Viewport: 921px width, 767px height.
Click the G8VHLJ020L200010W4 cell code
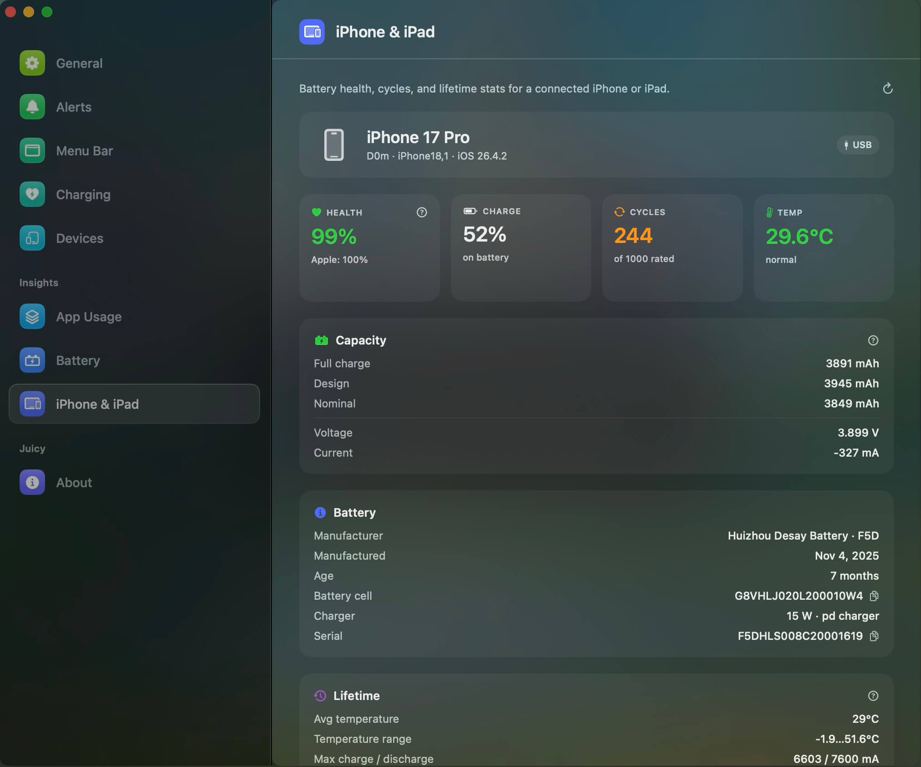point(798,596)
